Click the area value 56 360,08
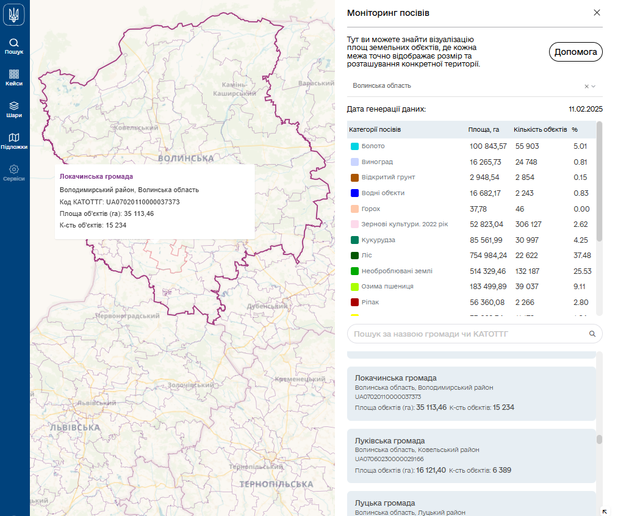 (487, 302)
